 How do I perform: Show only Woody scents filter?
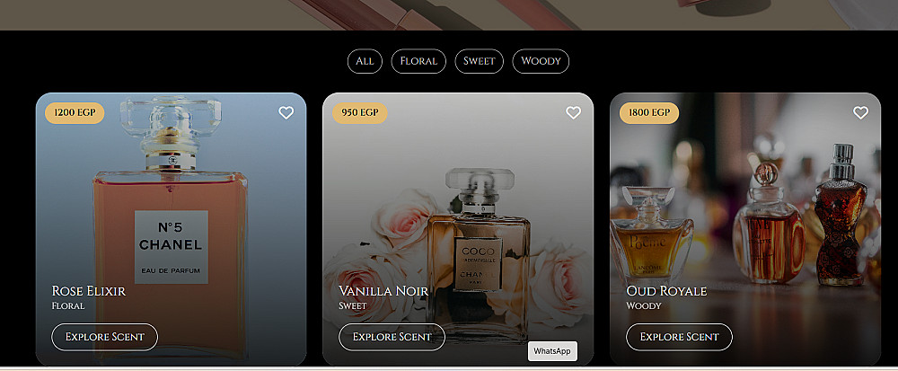[541, 61]
